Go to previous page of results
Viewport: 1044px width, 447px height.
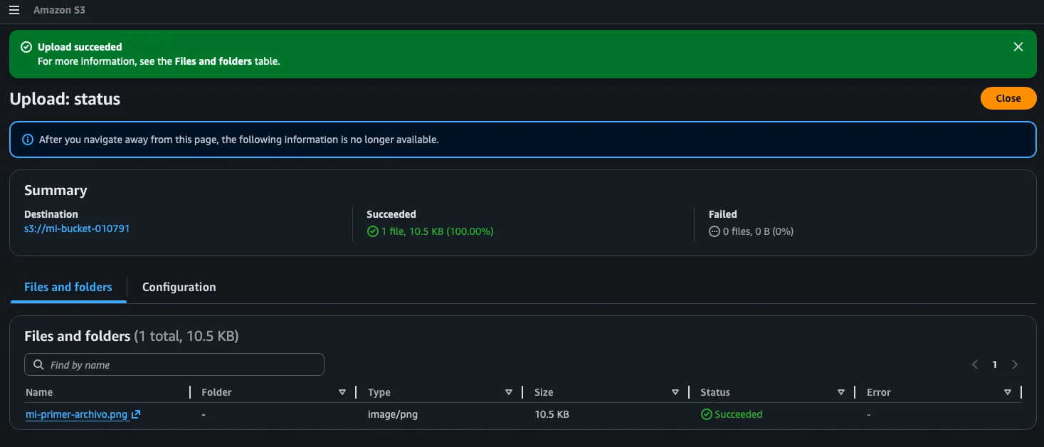tap(975, 364)
